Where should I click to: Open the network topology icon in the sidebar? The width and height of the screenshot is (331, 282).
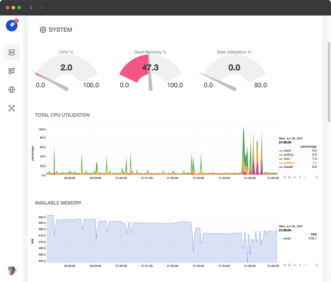[x=12, y=108]
